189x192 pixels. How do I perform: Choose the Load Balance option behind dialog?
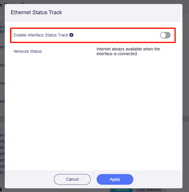[x=148, y=190]
